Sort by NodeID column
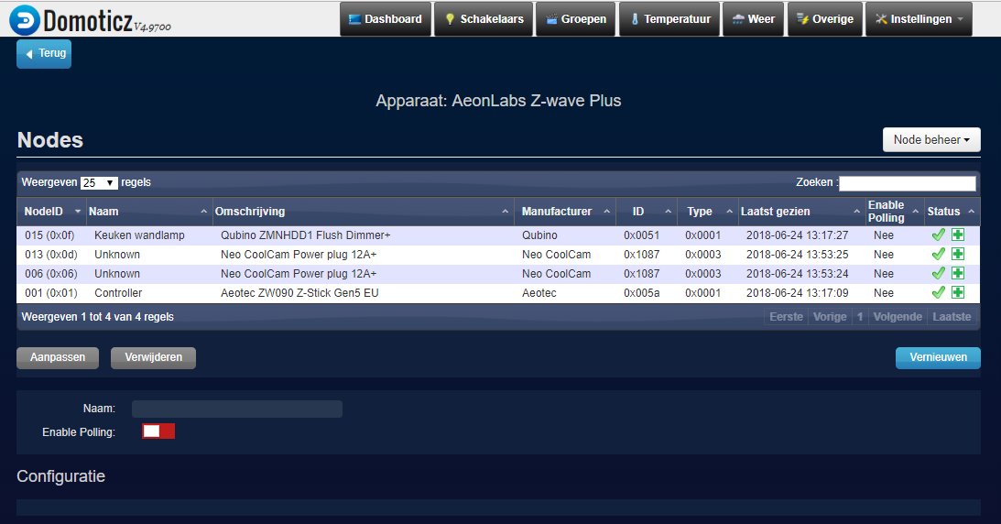Image resolution: width=1001 pixels, height=524 pixels. pyautogui.click(x=51, y=212)
